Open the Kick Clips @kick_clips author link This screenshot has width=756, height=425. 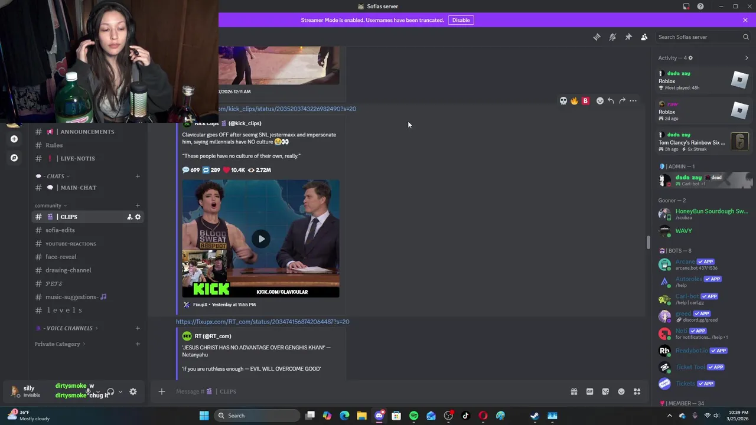(228, 123)
